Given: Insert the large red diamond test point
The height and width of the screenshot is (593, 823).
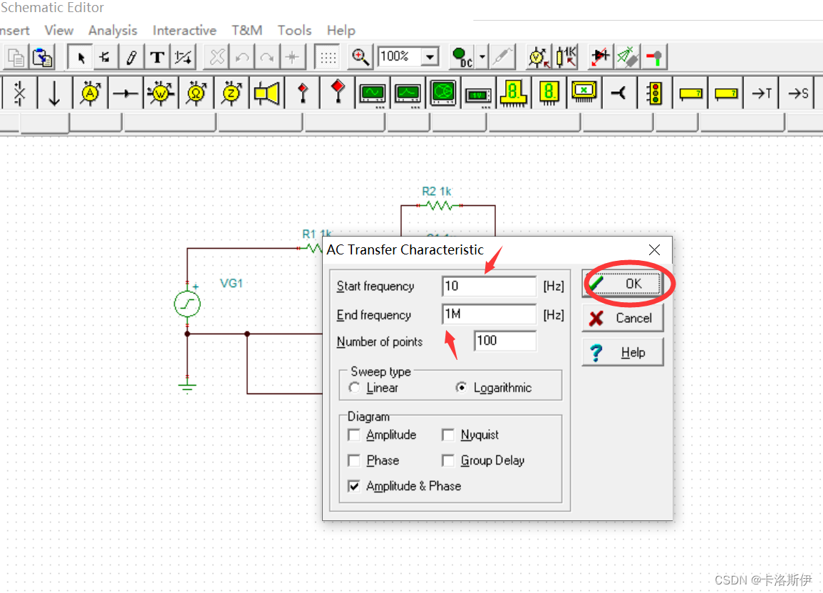Looking at the screenshot, I should [338, 93].
